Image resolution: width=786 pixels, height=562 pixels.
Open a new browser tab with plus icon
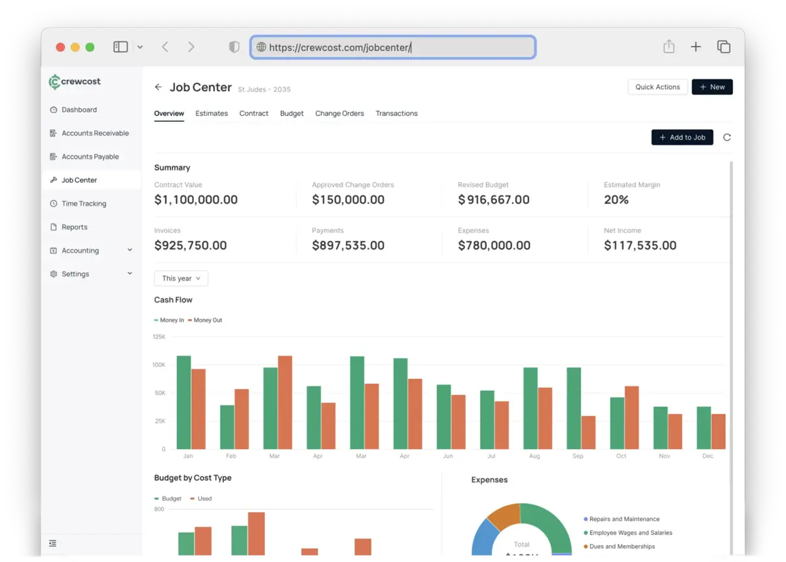pyautogui.click(x=696, y=47)
